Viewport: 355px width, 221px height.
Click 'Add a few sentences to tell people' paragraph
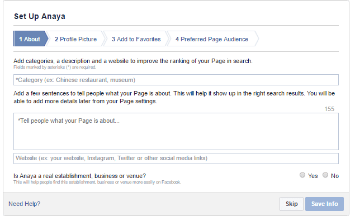point(174,97)
